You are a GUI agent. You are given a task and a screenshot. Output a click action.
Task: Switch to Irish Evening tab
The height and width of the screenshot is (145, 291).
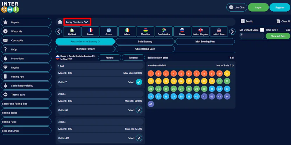pyautogui.click(x=145, y=42)
